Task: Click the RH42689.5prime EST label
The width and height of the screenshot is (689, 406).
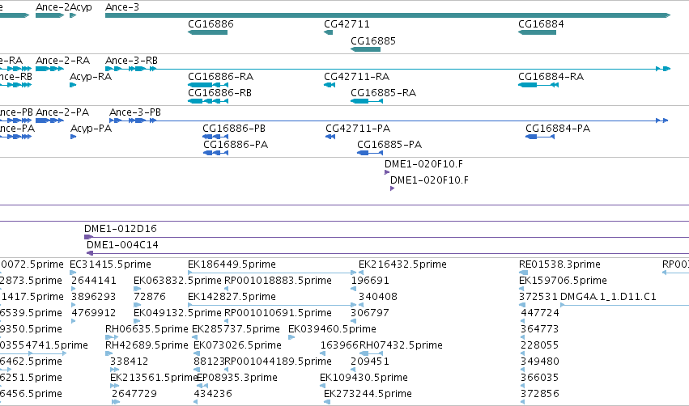Action: [147, 345]
